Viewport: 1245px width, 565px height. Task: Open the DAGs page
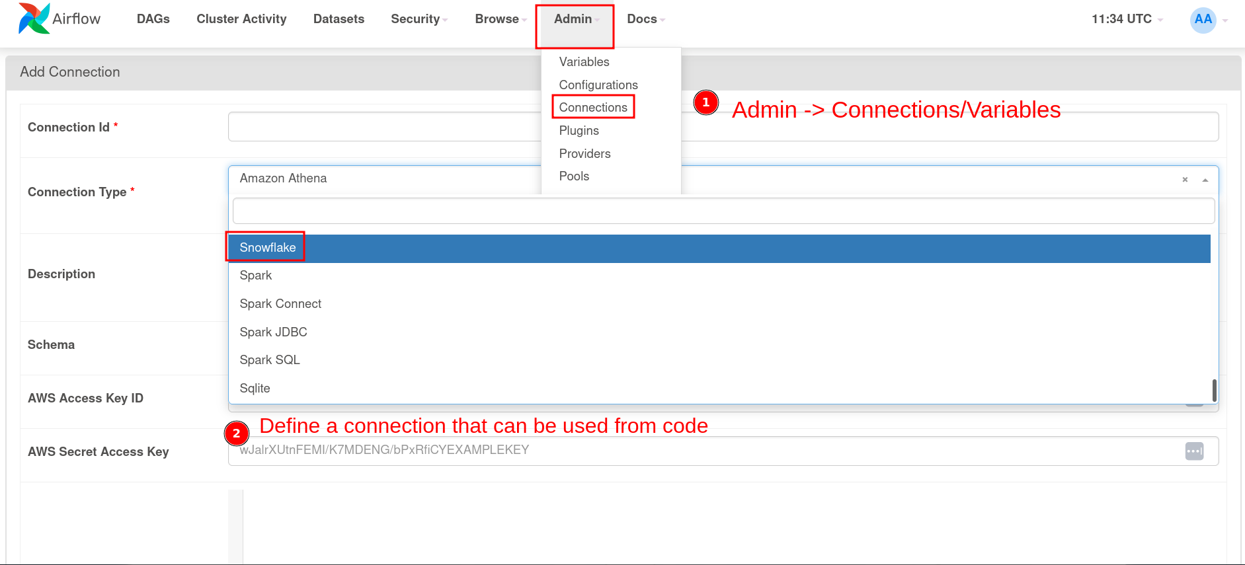153,19
